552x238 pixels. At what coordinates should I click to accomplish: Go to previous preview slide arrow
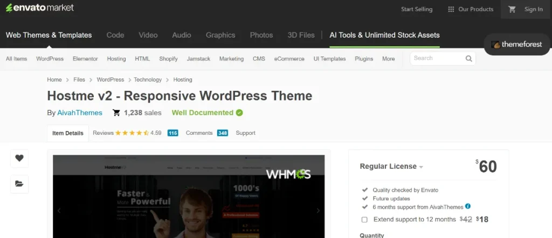pos(59,211)
